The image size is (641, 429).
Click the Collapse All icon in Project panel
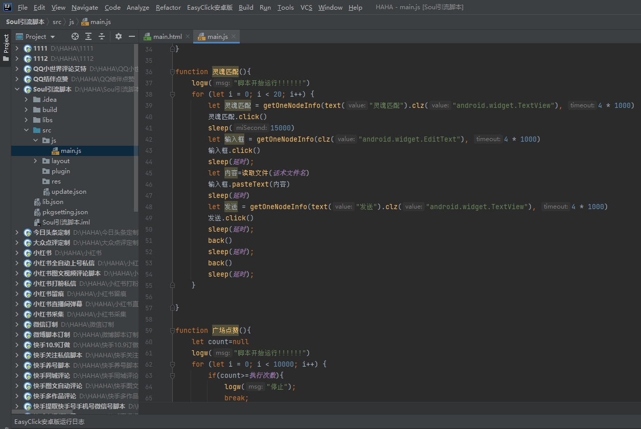(102, 36)
